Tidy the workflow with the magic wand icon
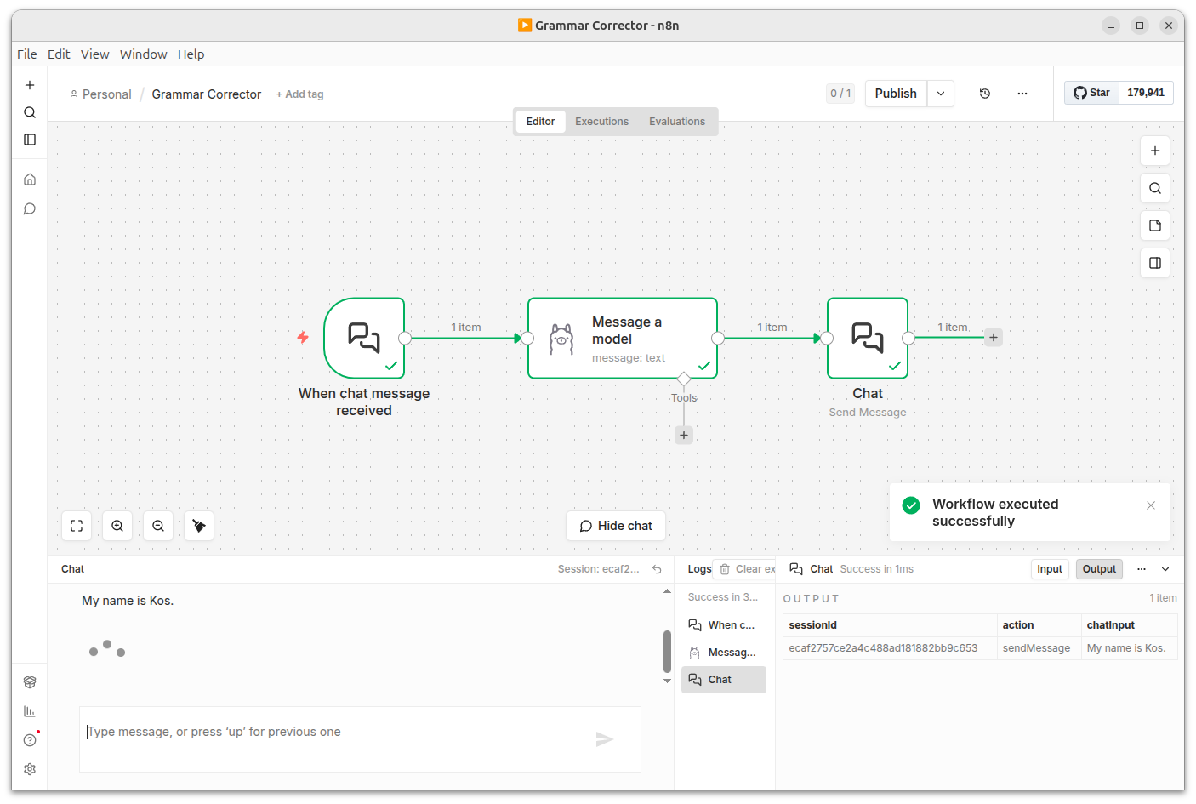The image size is (1196, 804). pos(199,526)
